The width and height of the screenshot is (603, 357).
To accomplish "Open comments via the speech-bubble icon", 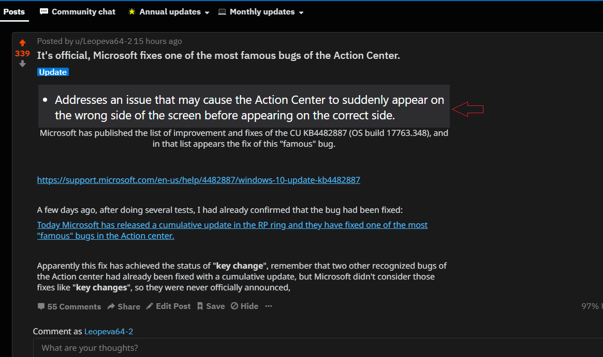I will (41, 306).
